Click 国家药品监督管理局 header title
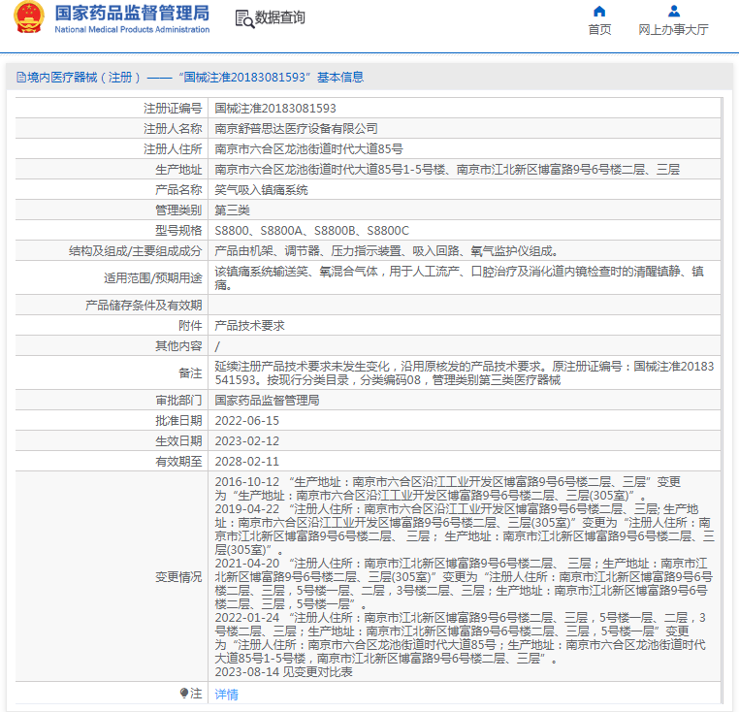 click(132, 14)
